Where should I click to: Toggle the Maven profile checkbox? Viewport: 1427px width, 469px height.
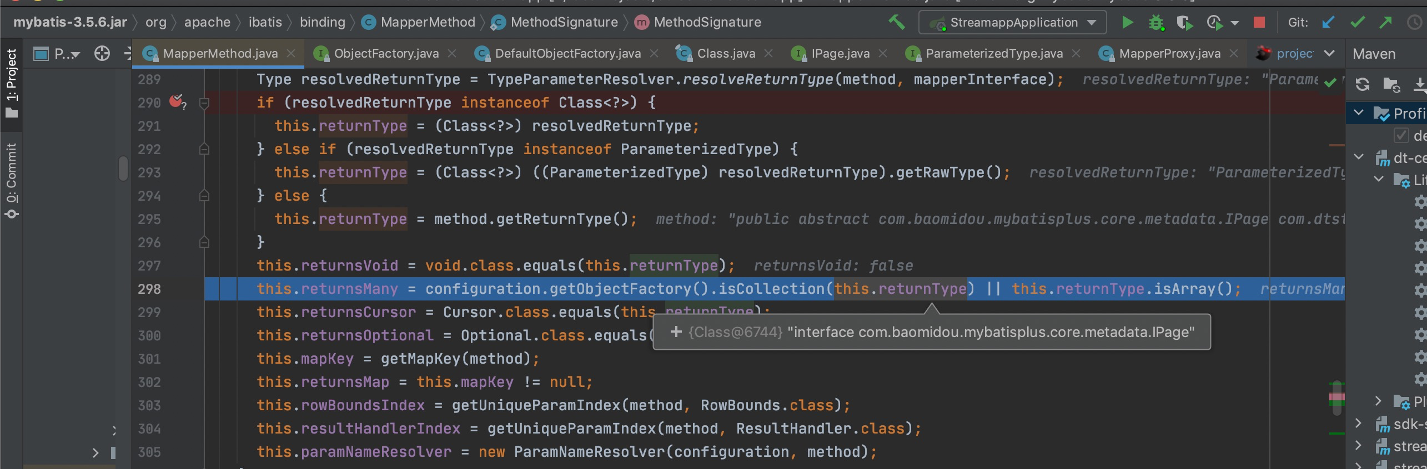(1401, 136)
